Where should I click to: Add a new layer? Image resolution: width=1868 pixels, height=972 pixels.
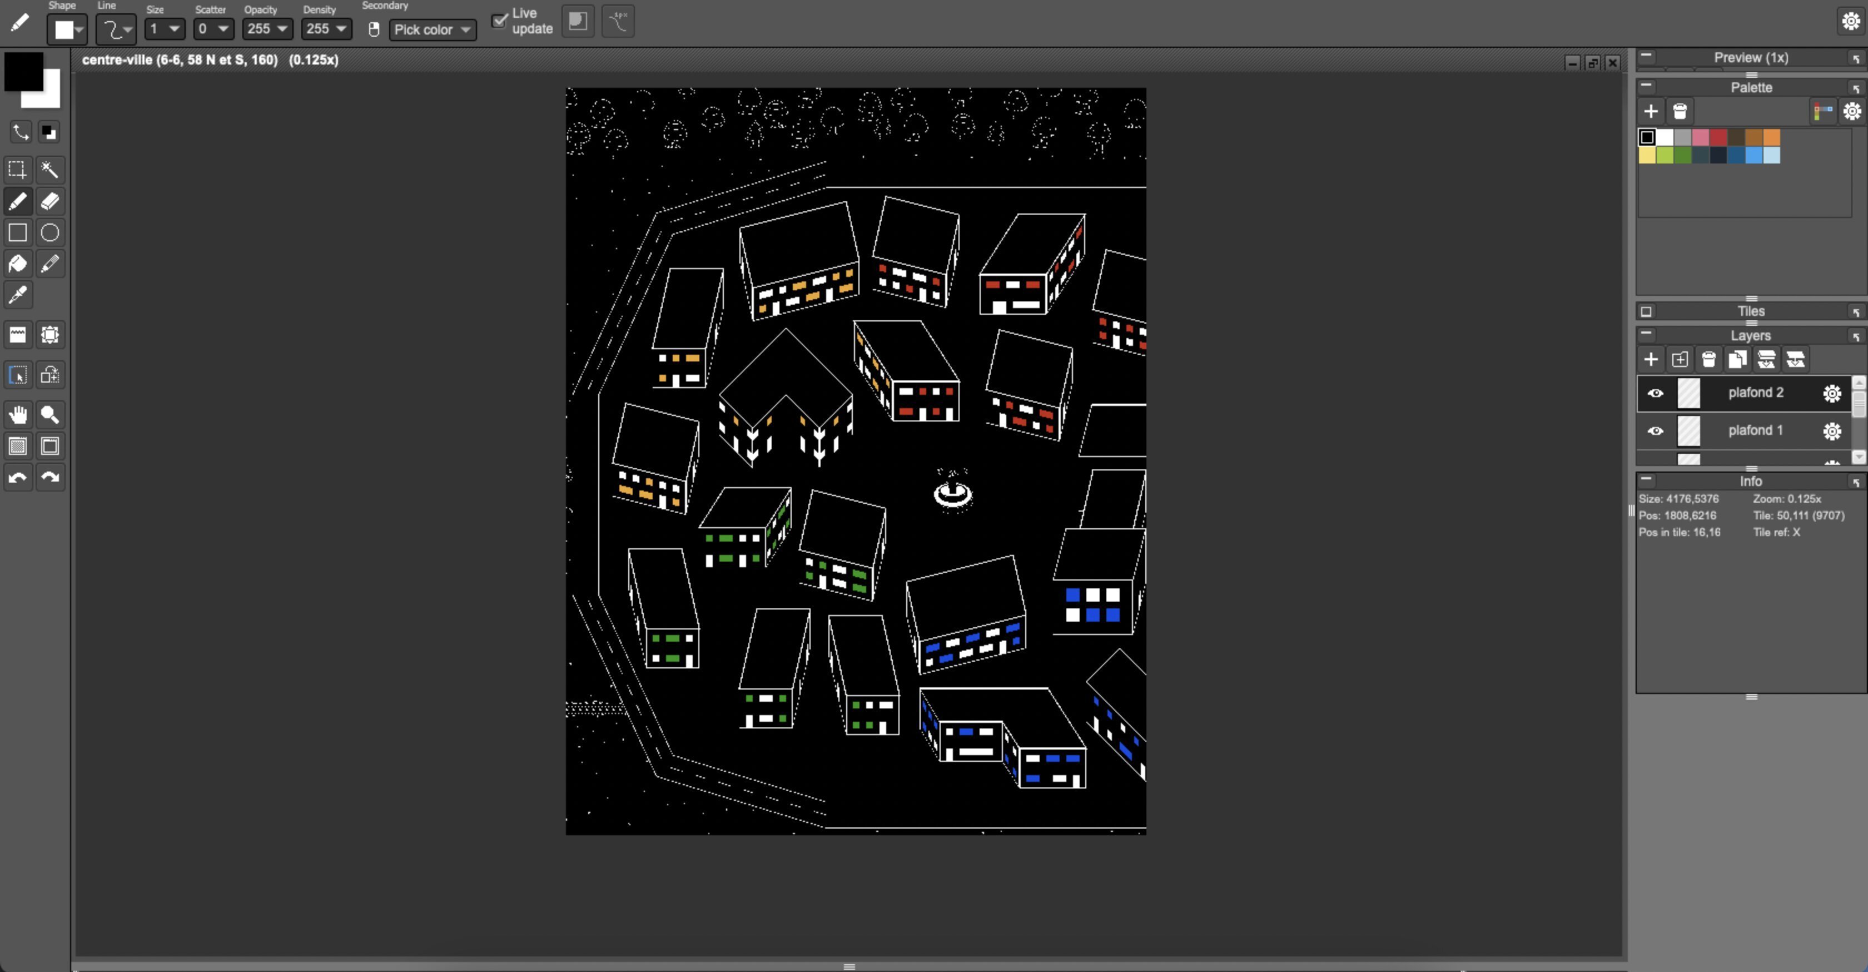(x=1651, y=360)
